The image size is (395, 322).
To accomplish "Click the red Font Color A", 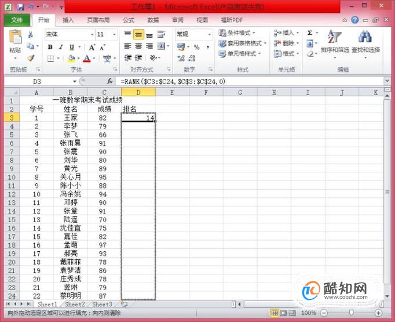I will (x=87, y=59).
